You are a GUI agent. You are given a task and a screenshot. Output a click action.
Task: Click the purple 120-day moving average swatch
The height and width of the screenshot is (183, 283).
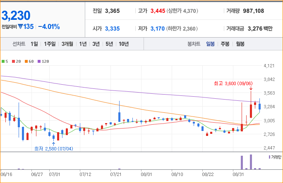click(39, 62)
